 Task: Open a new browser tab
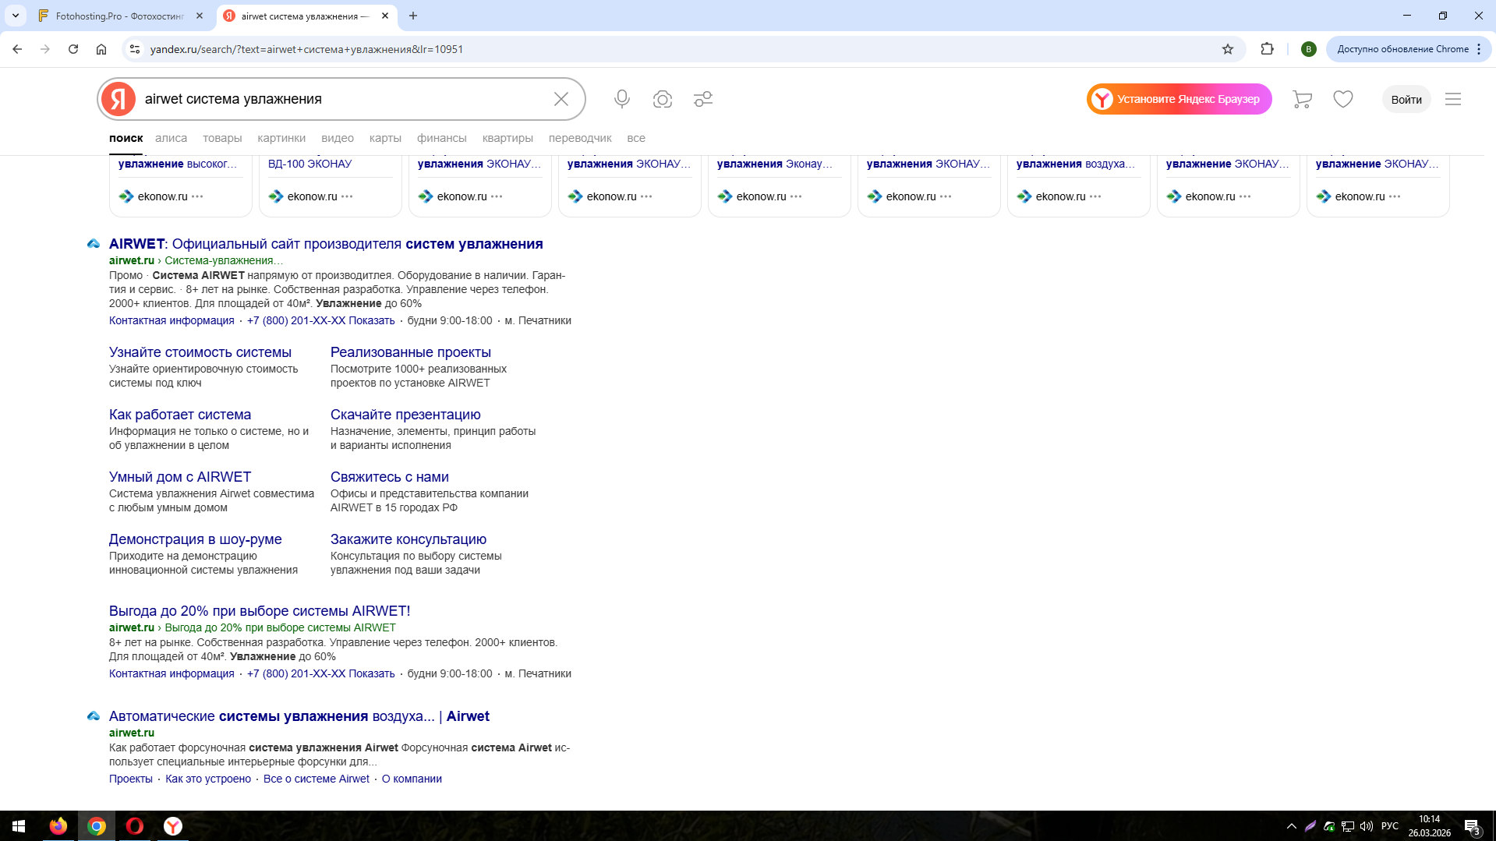(x=413, y=16)
